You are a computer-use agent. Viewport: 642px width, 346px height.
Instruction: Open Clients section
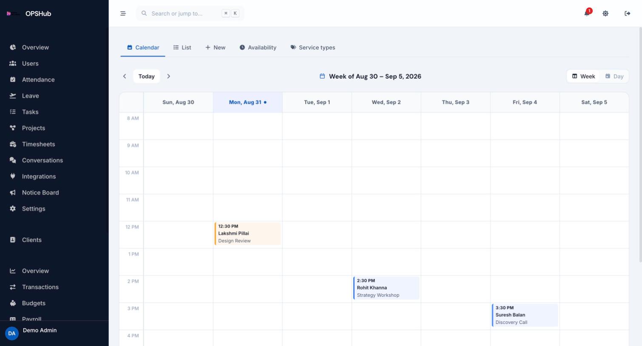point(54,240)
